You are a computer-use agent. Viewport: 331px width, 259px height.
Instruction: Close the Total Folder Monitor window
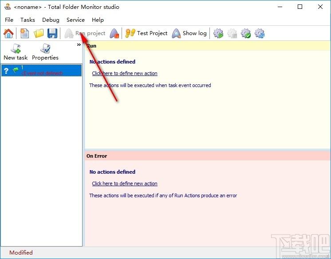(x=320, y=7)
